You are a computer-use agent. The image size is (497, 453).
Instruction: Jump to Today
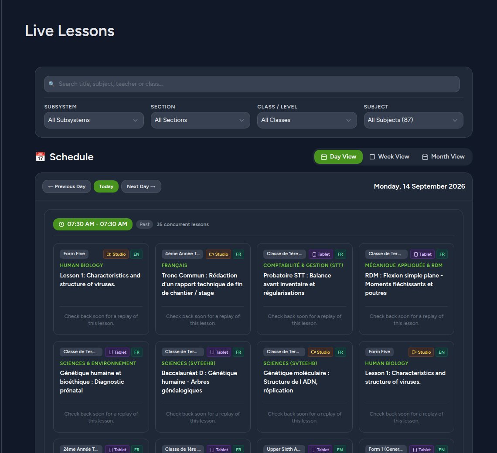[x=106, y=186]
